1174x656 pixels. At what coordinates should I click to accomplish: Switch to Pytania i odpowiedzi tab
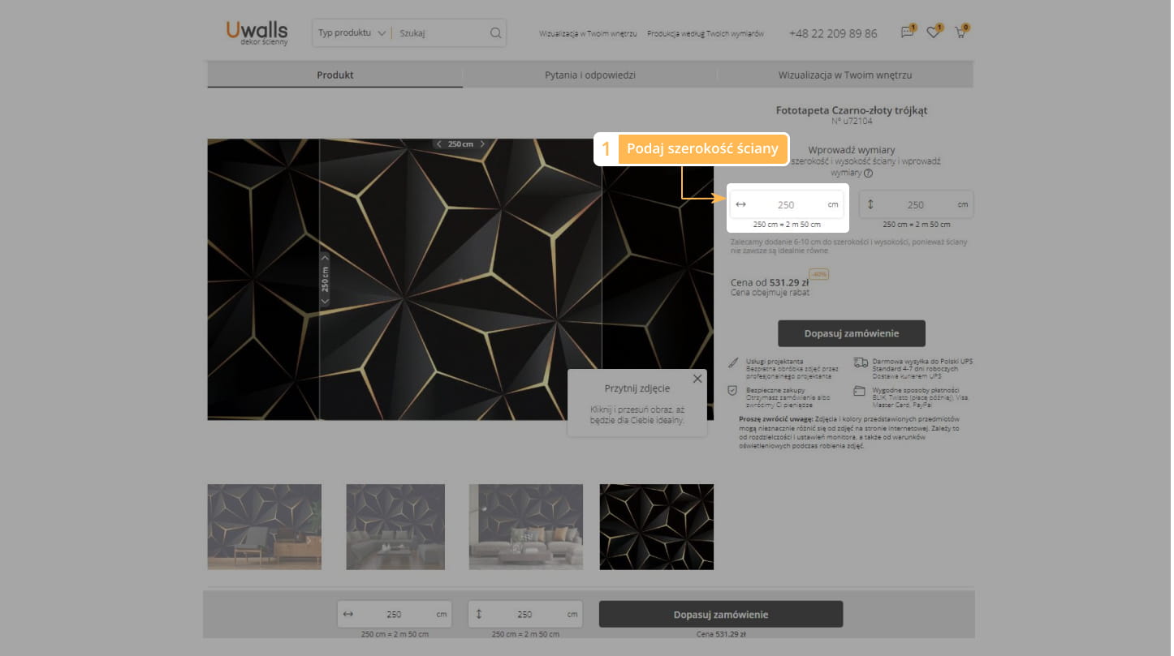(x=589, y=75)
